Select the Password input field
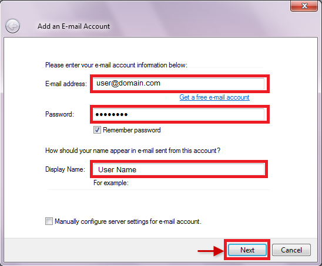The width and height of the screenshot is (322, 266). (179, 114)
